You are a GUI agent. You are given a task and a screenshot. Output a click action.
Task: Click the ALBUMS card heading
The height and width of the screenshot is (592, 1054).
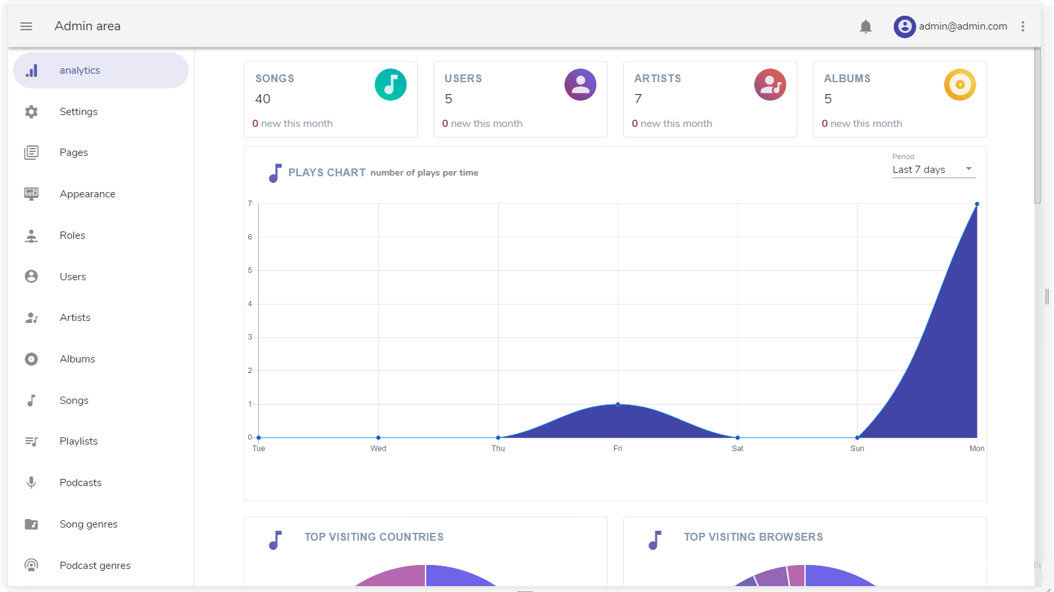pyautogui.click(x=847, y=78)
